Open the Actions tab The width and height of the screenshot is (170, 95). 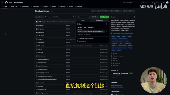coord(44,6)
